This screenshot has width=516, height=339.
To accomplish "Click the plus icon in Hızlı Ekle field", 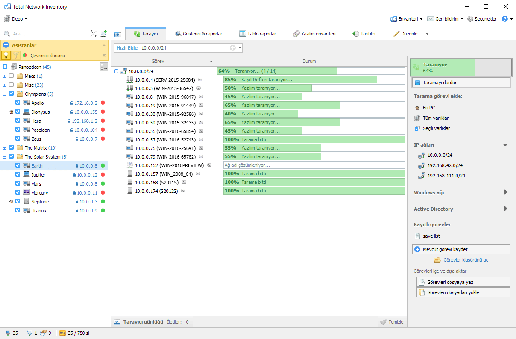I will pyautogui.click(x=233, y=48).
